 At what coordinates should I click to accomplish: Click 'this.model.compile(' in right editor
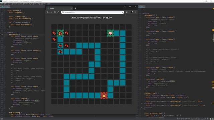coord(155,79)
